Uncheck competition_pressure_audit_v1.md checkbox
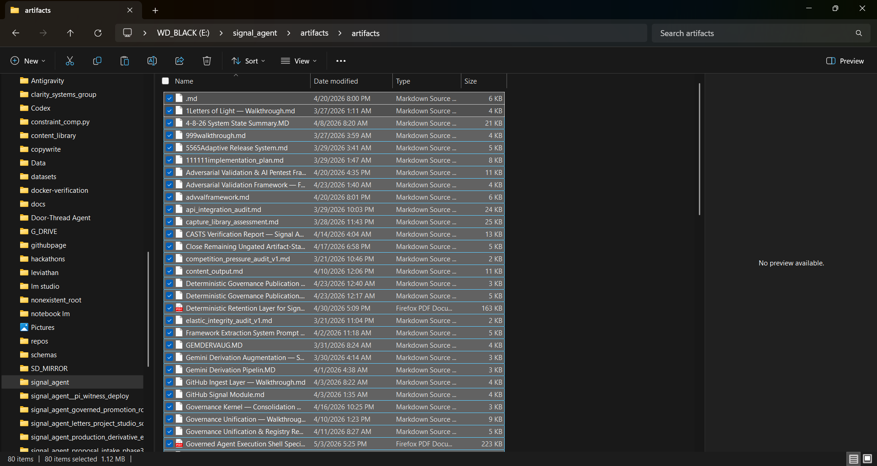Viewport: 877px width, 466px height. pyautogui.click(x=169, y=259)
